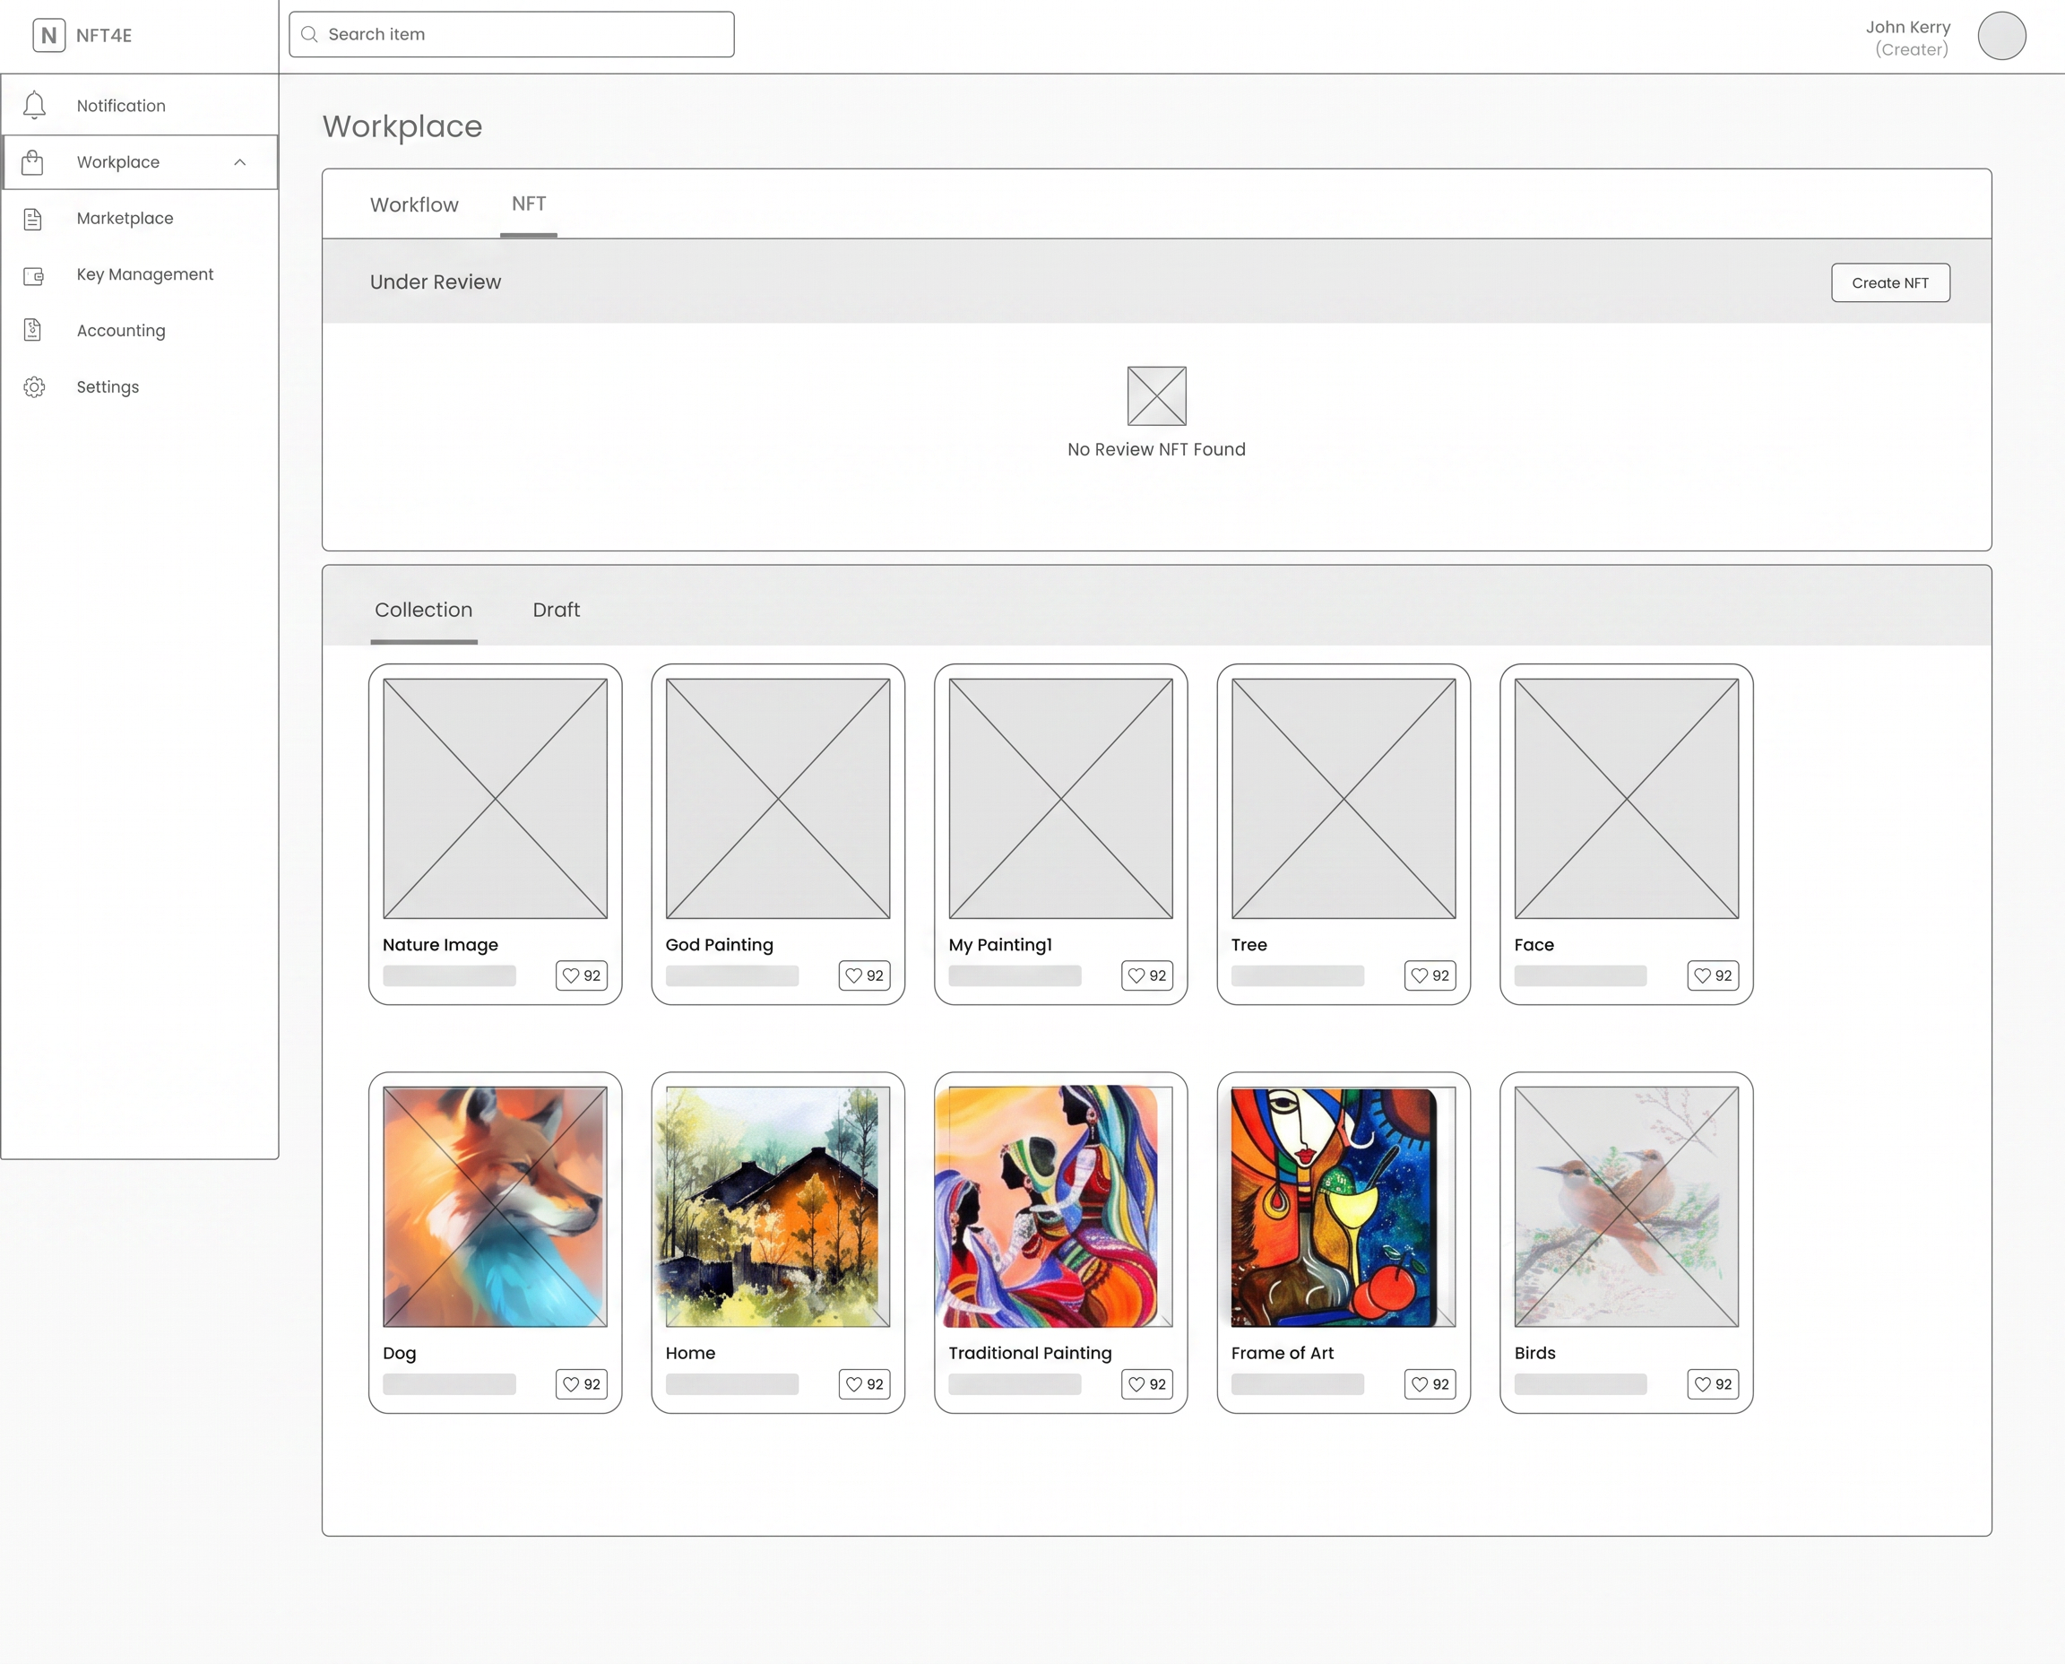Click the Nature Image title
Image resolution: width=2065 pixels, height=1664 pixels.
point(441,945)
